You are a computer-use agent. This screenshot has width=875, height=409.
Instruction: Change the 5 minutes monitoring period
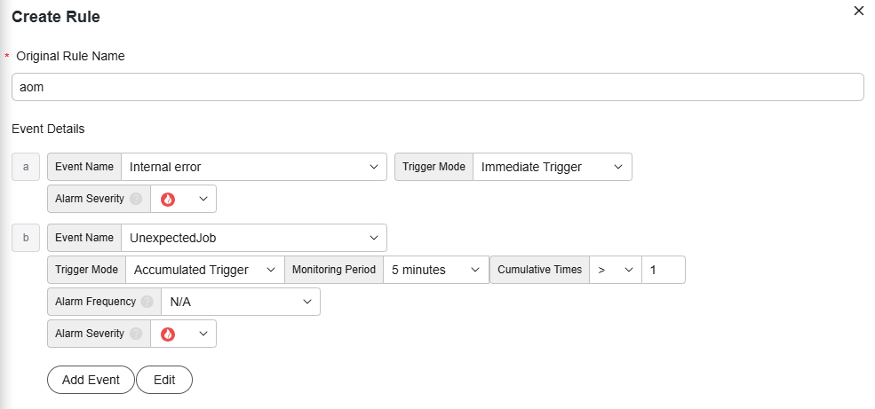[436, 270]
